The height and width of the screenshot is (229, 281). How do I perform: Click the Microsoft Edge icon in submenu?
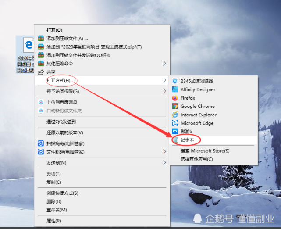pyautogui.click(x=175, y=123)
